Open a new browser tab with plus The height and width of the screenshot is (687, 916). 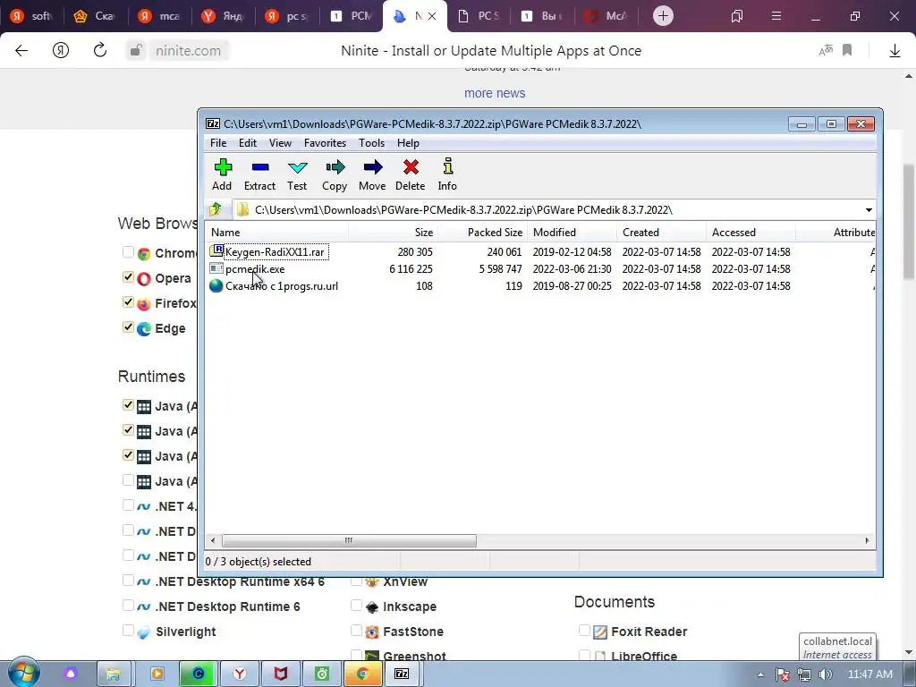(x=663, y=16)
